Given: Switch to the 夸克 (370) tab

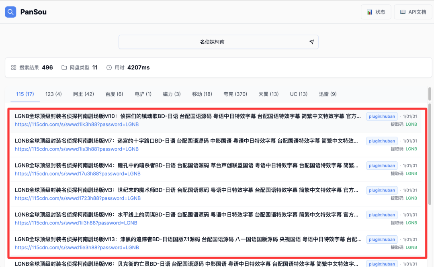Looking at the screenshot, I should (235, 94).
